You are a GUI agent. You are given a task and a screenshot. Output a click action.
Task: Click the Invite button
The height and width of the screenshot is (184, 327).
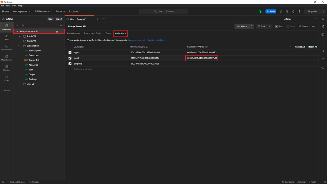click(x=271, y=11)
